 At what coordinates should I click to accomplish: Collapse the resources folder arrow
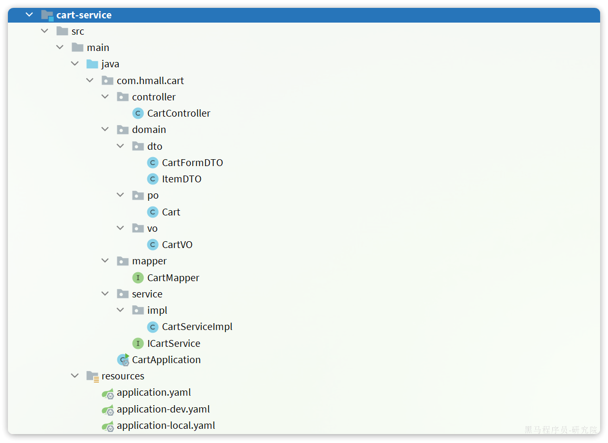pyautogui.click(x=75, y=376)
